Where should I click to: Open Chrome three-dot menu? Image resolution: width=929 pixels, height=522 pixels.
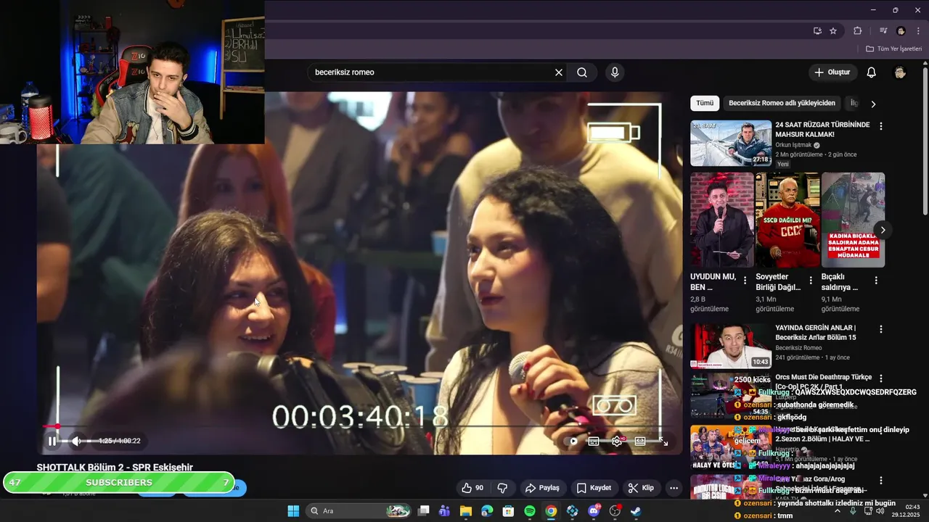click(917, 30)
